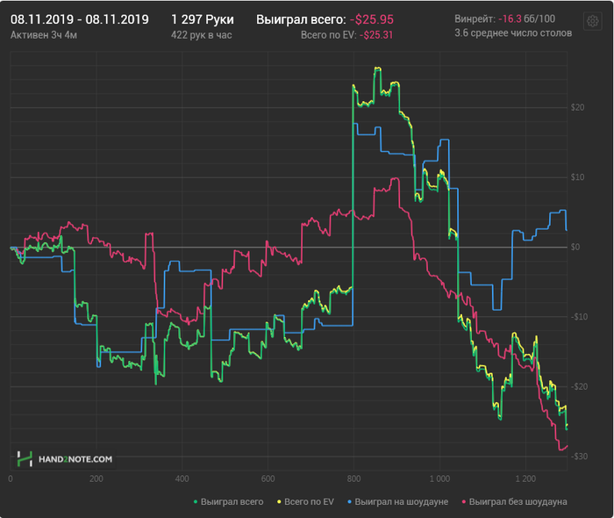Click the '$20' y-axis label
This screenshot has width=614, height=518.
[x=577, y=107]
